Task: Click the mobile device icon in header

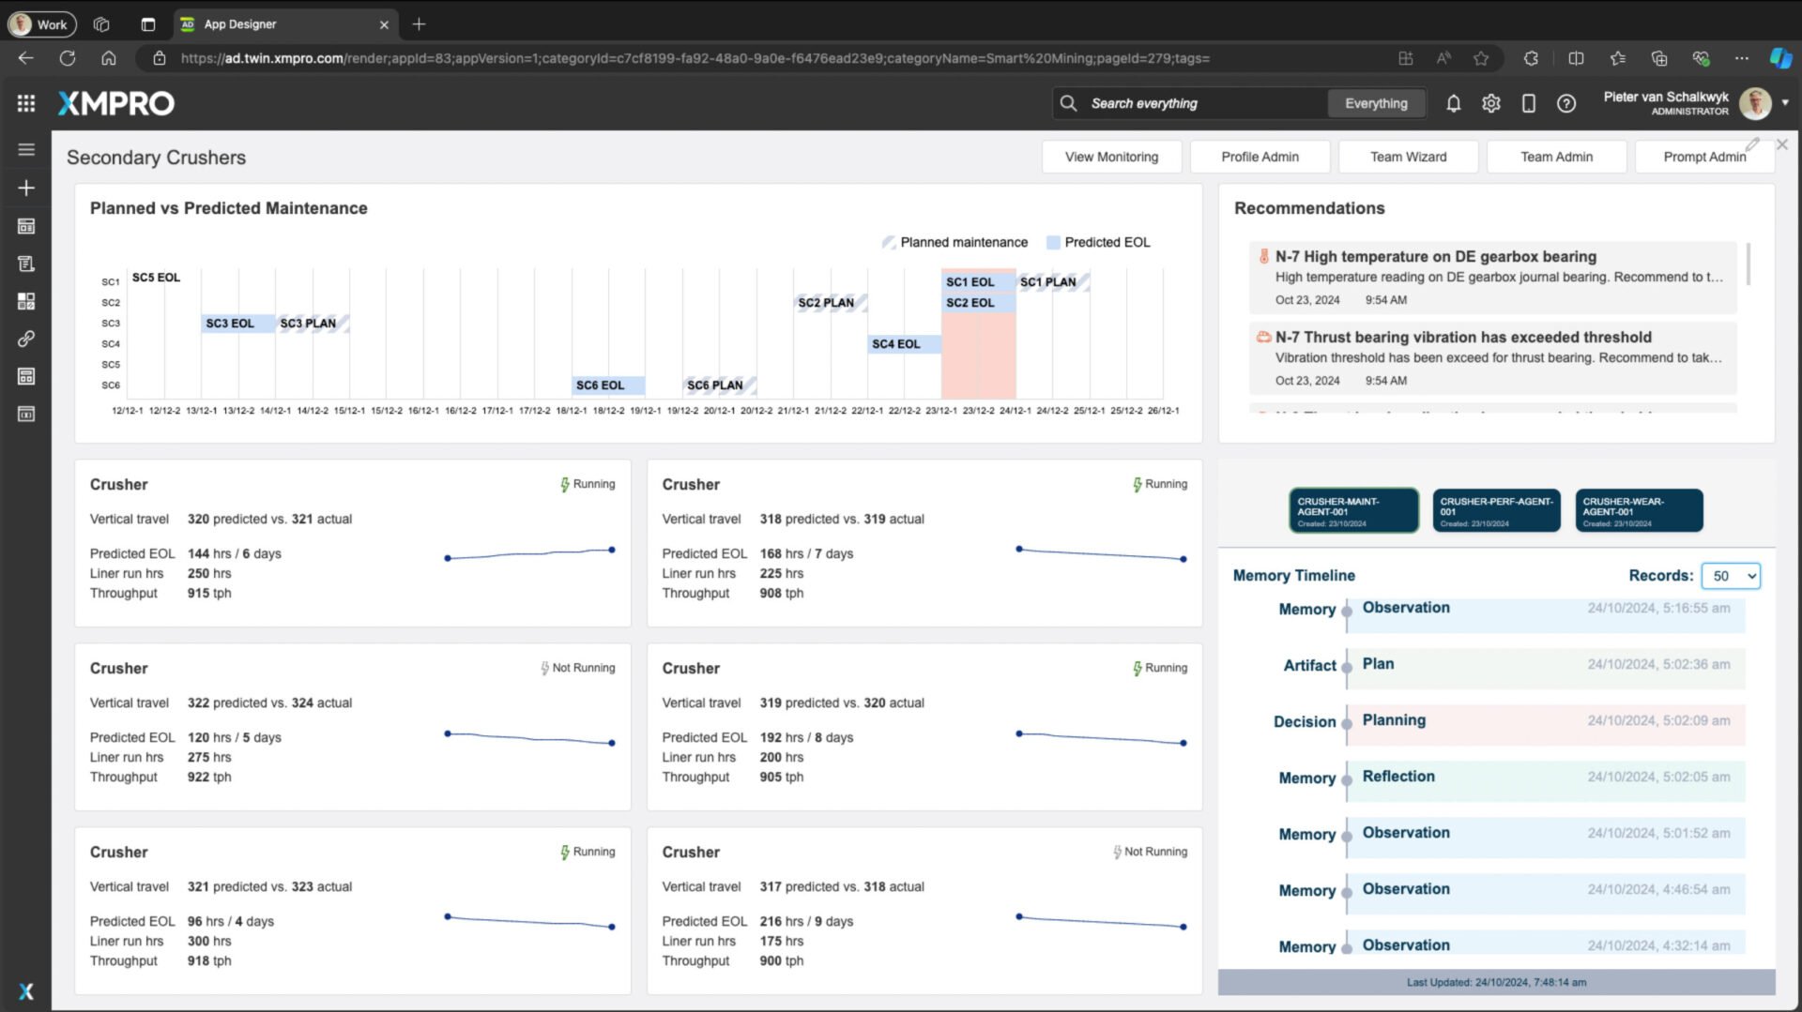Action: 1528,103
